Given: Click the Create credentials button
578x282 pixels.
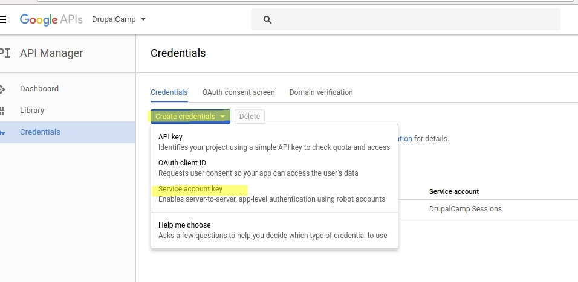Looking at the screenshot, I should 190,117.
